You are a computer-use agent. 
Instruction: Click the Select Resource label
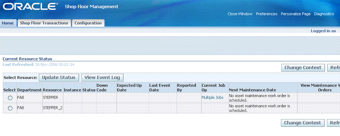click(x=21, y=78)
